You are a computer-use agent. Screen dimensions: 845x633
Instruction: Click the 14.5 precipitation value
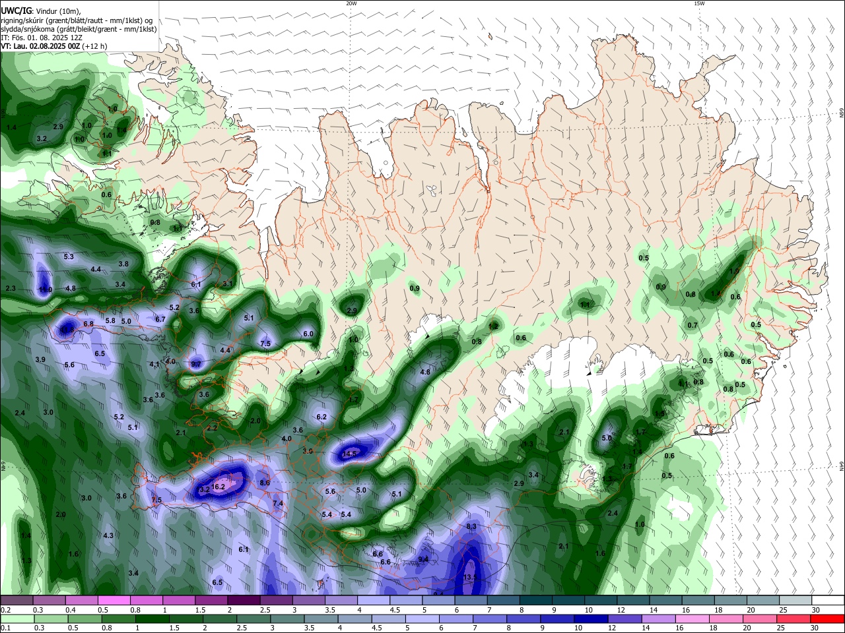[x=350, y=454]
